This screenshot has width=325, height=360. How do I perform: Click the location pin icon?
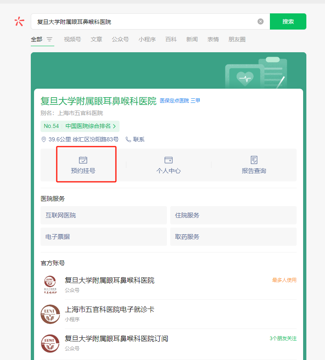44,139
